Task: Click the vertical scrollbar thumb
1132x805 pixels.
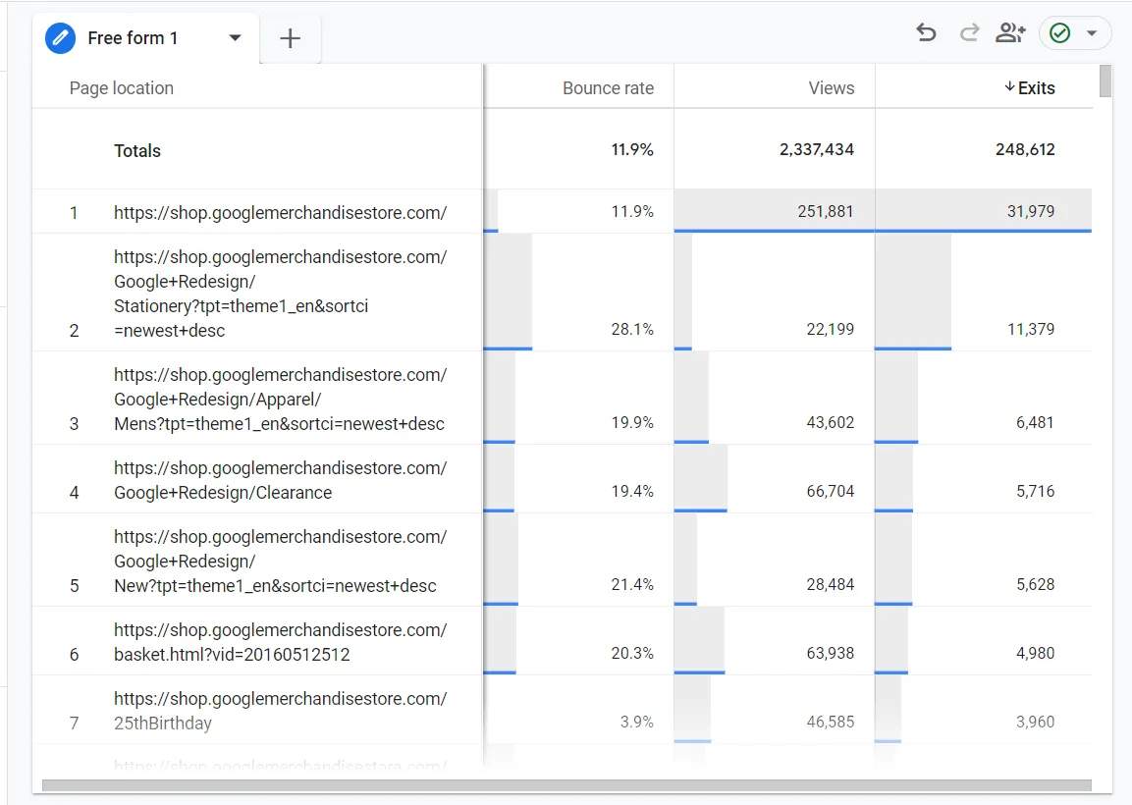Action: [1105, 80]
